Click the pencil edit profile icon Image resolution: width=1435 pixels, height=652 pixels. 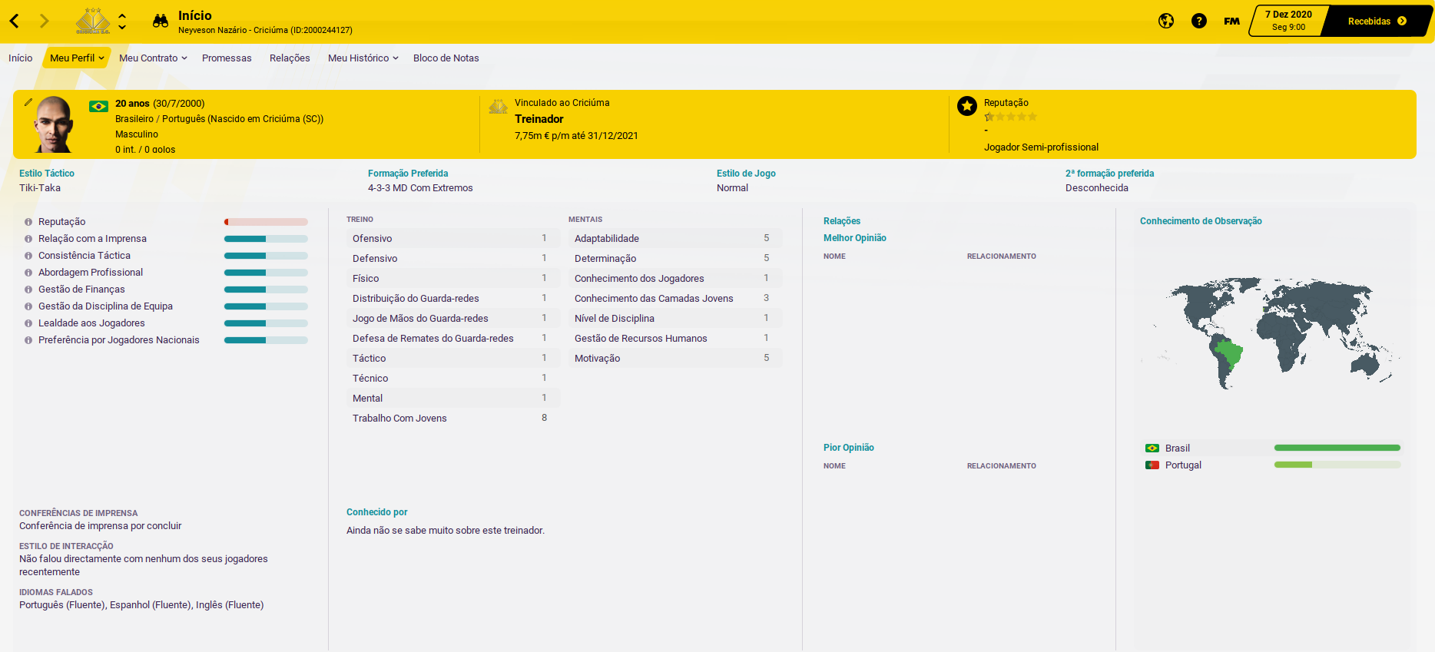(28, 102)
